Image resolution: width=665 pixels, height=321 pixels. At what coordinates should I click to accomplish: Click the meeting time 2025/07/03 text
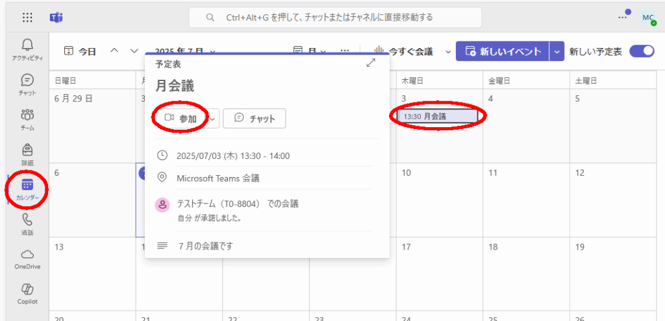point(233,156)
